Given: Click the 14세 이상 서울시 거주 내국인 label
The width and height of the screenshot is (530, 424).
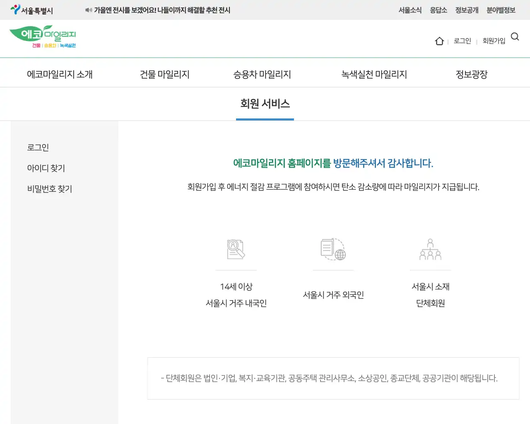Looking at the screenshot, I should coord(236,295).
